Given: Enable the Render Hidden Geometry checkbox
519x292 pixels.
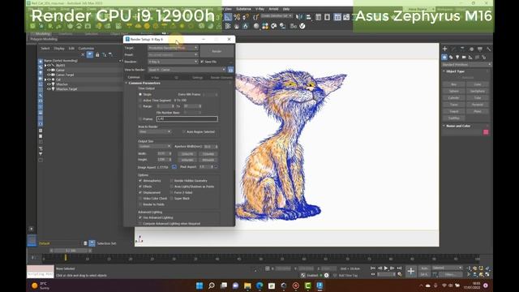Looking at the screenshot, I should [x=172, y=181].
